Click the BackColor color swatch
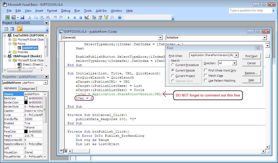 click(x=26, y=98)
